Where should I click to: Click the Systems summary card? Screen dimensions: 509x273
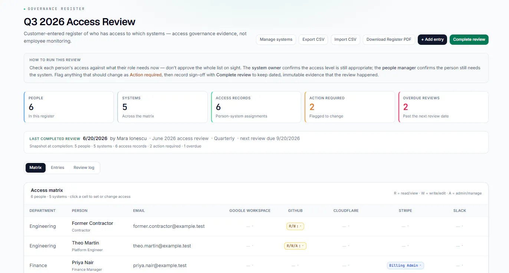[162, 107]
